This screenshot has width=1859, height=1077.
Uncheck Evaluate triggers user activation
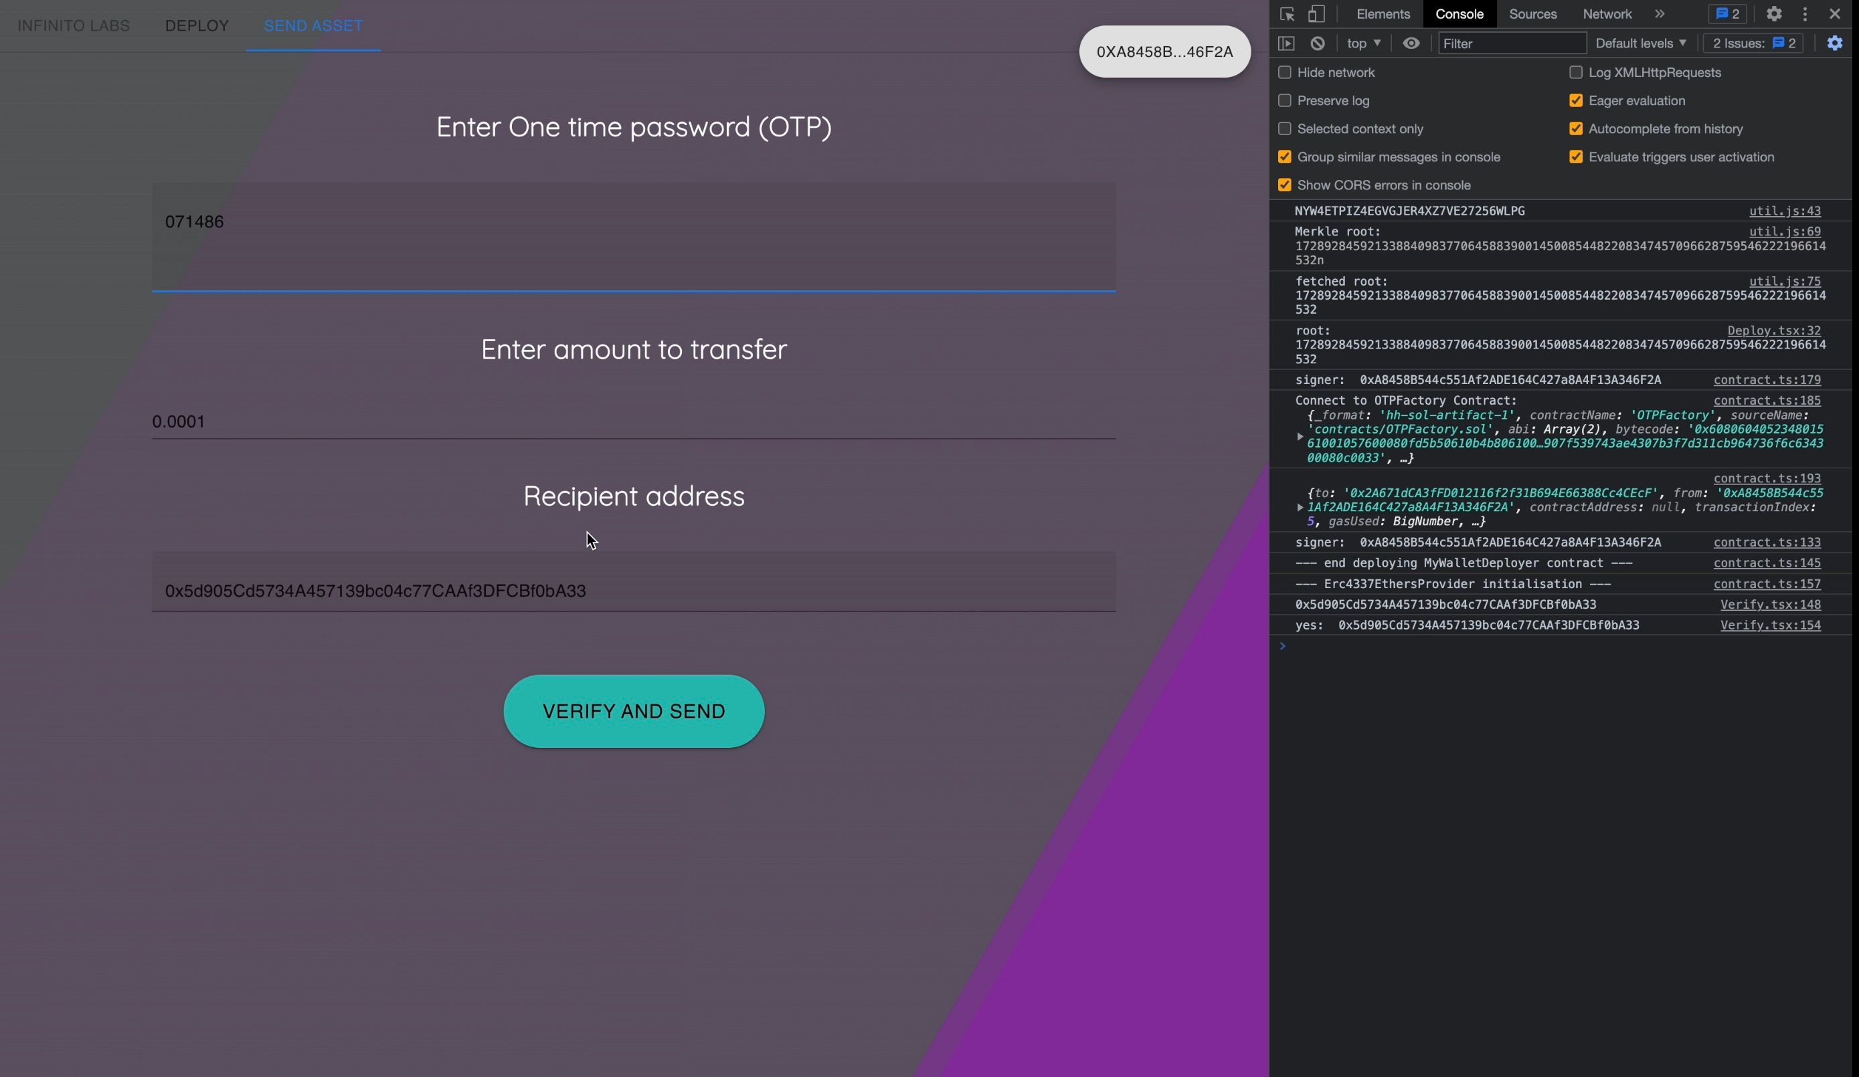click(1576, 157)
